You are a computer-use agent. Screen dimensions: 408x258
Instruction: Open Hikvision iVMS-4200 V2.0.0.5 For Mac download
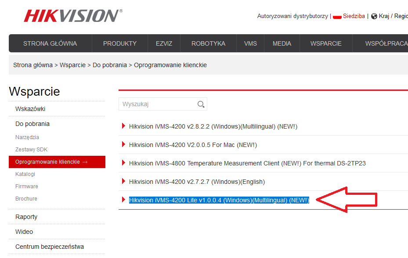pyautogui.click(x=193, y=145)
